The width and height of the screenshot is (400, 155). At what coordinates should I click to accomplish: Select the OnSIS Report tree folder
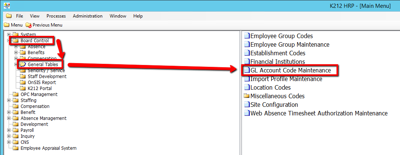[x=42, y=83]
